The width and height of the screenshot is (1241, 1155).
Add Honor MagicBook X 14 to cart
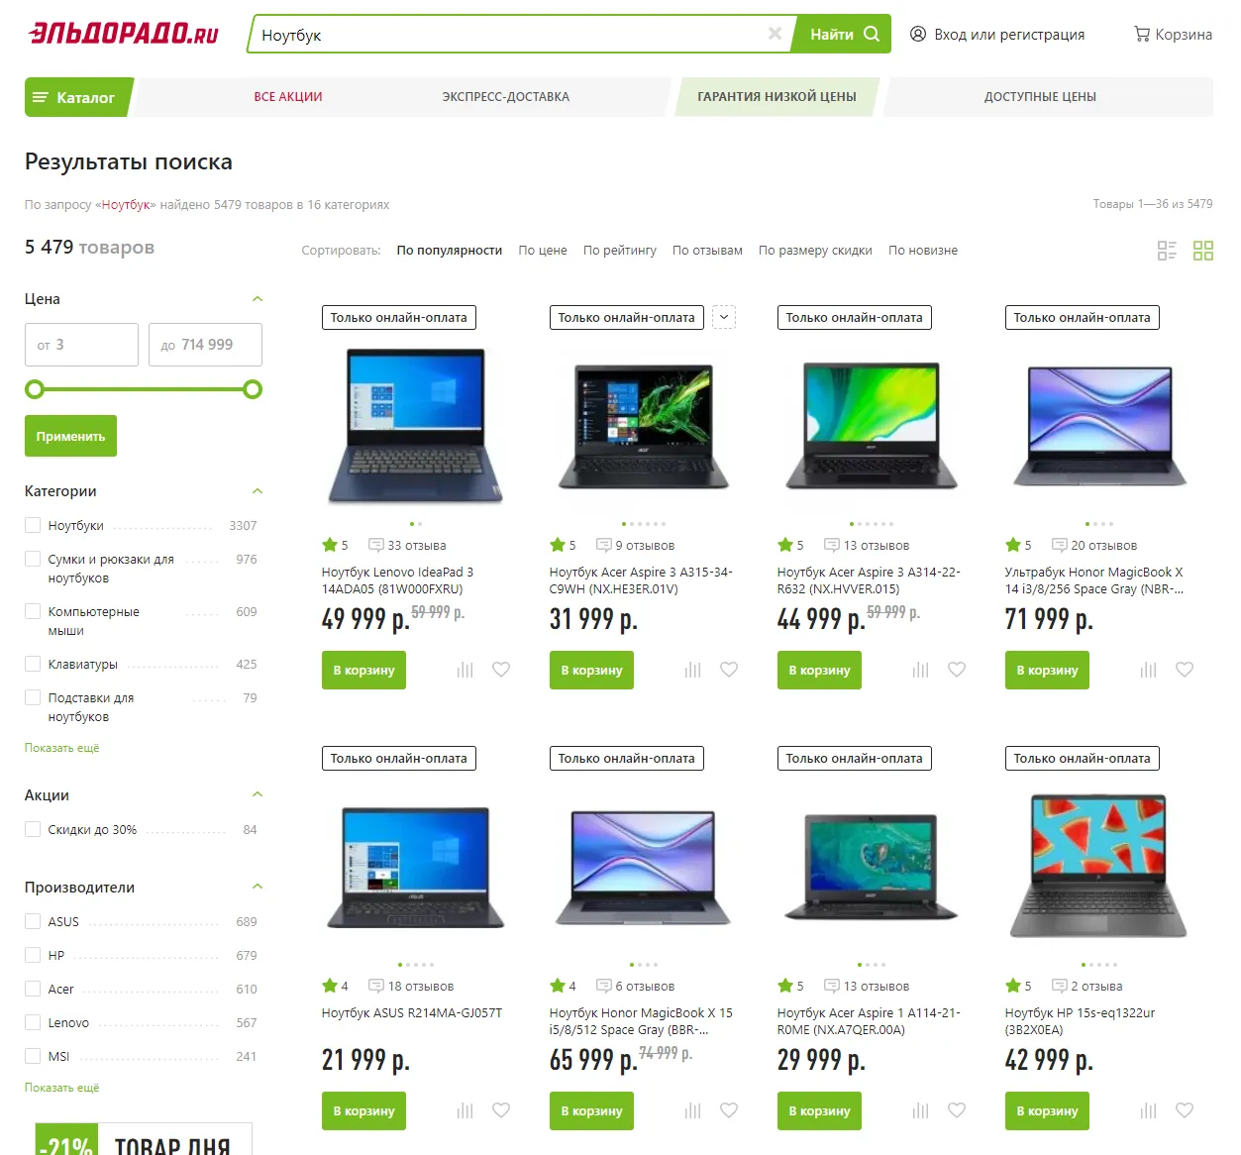point(1047,670)
